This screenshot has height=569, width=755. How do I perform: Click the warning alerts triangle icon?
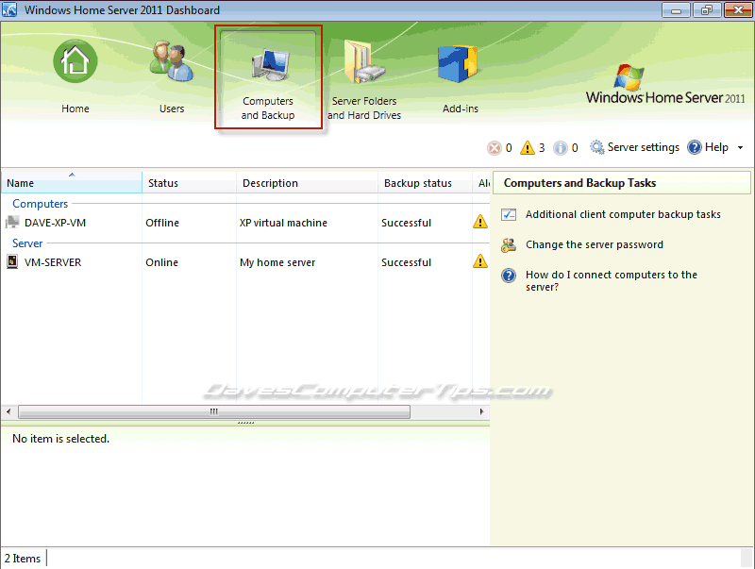click(528, 147)
